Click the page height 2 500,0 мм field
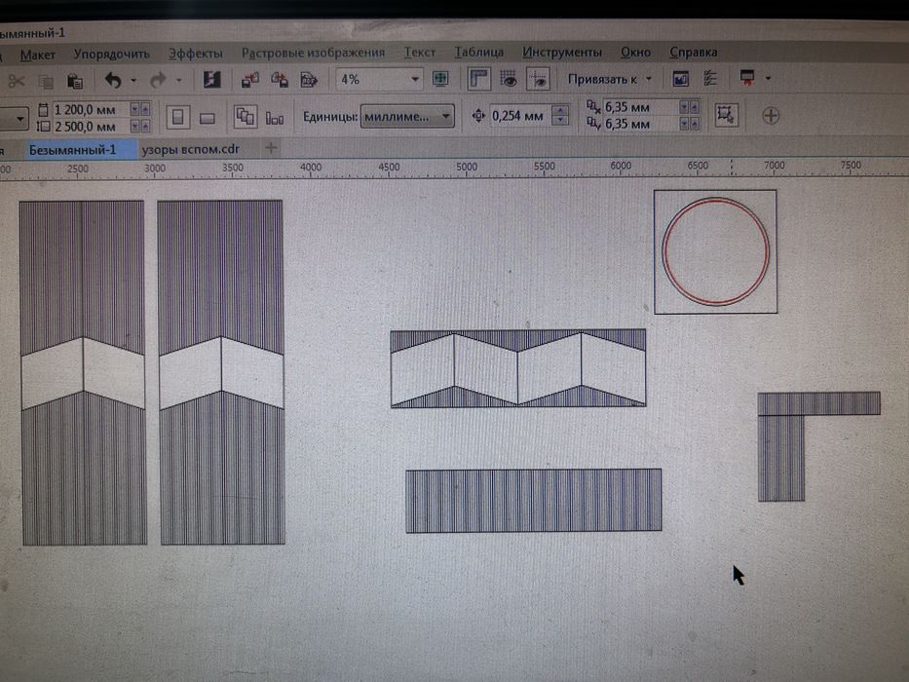The image size is (909, 682). [90, 127]
